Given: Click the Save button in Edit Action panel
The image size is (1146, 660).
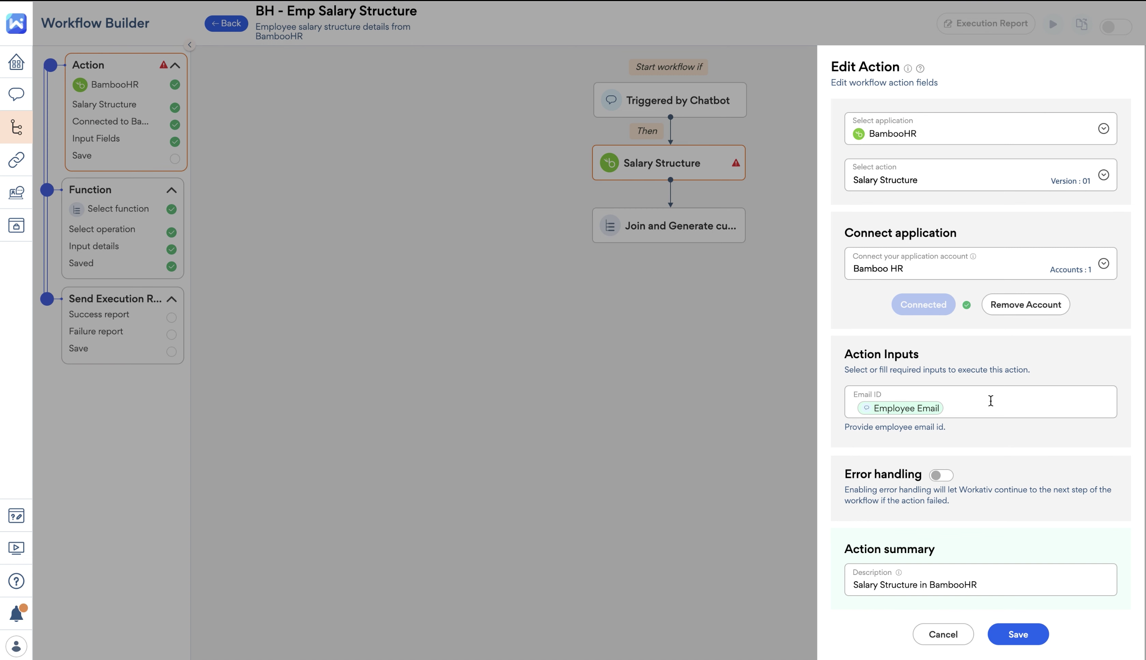Looking at the screenshot, I should (1017, 634).
